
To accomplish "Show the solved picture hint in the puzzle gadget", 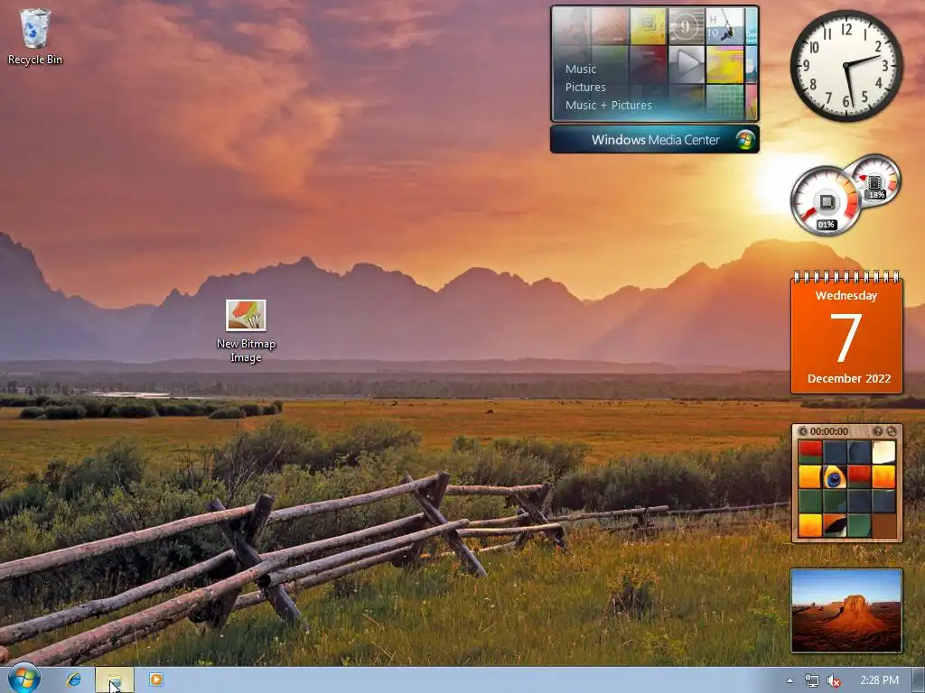I will pyautogui.click(x=878, y=431).
